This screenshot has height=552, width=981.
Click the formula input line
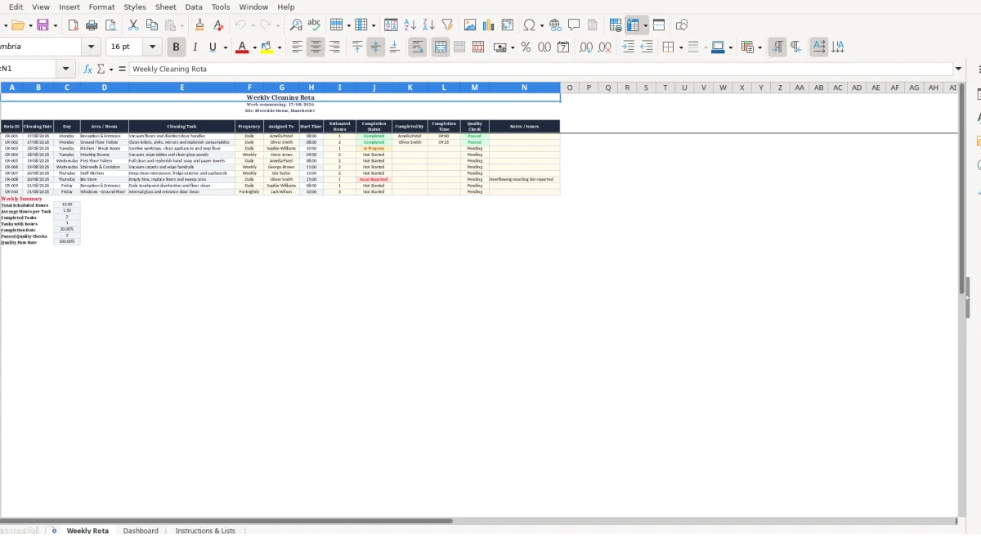(540, 70)
